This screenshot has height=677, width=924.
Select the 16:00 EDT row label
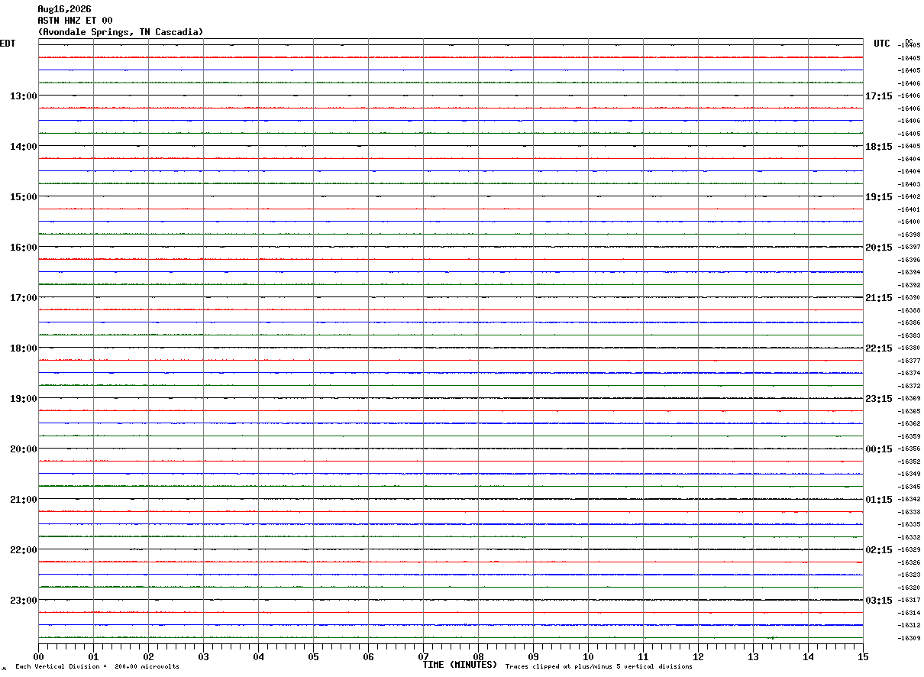pos(23,248)
